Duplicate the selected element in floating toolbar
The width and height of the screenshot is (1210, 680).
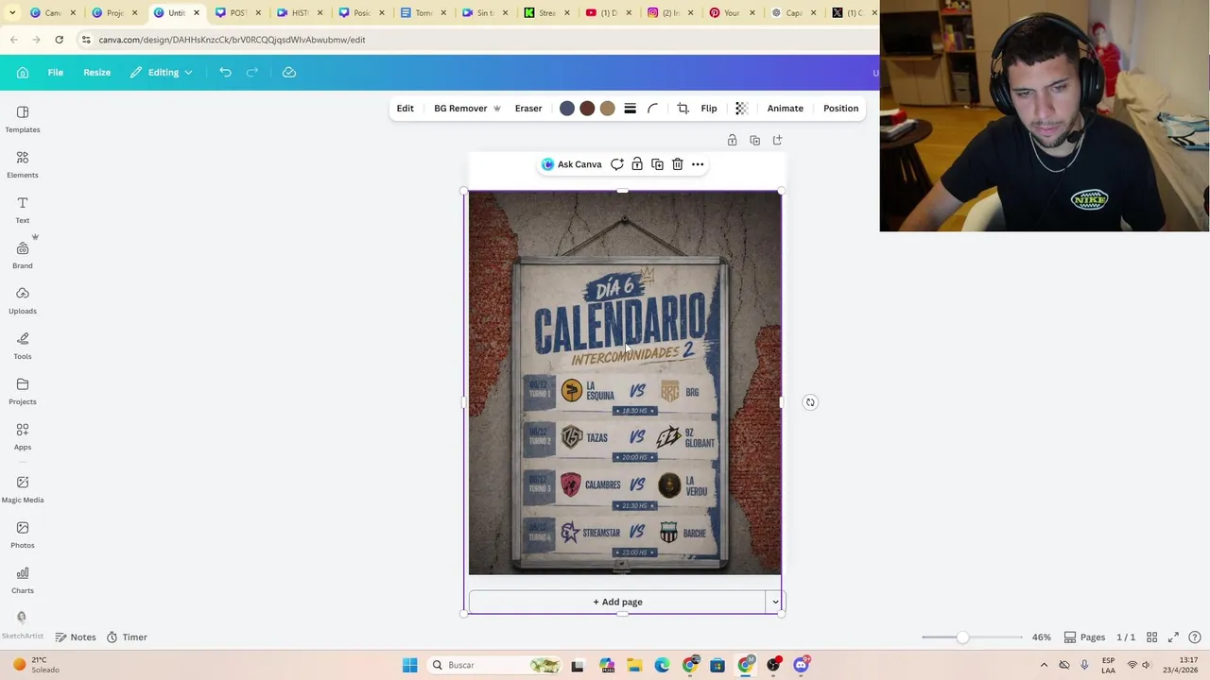point(658,164)
